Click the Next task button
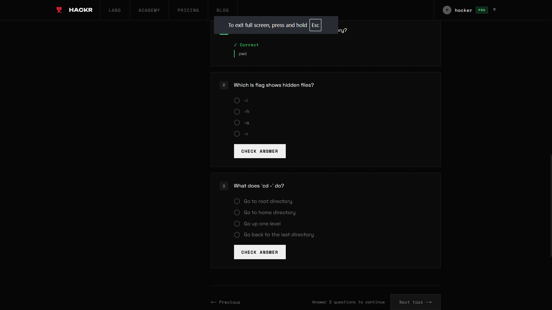 415,302
